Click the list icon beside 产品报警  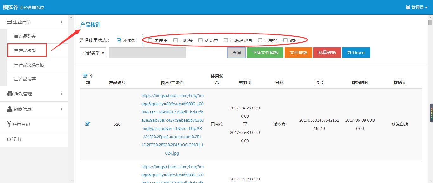[x=16, y=79]
